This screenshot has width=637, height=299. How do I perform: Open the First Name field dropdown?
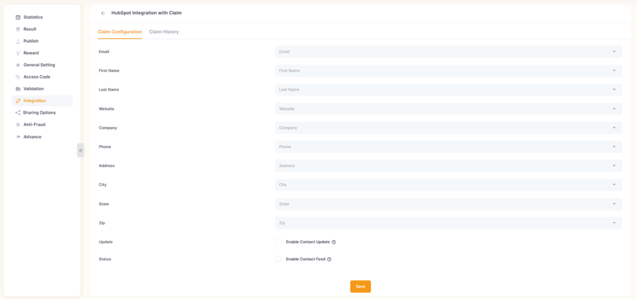click(449, 71)
